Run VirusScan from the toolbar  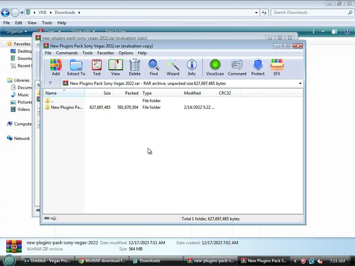point(215,67)
